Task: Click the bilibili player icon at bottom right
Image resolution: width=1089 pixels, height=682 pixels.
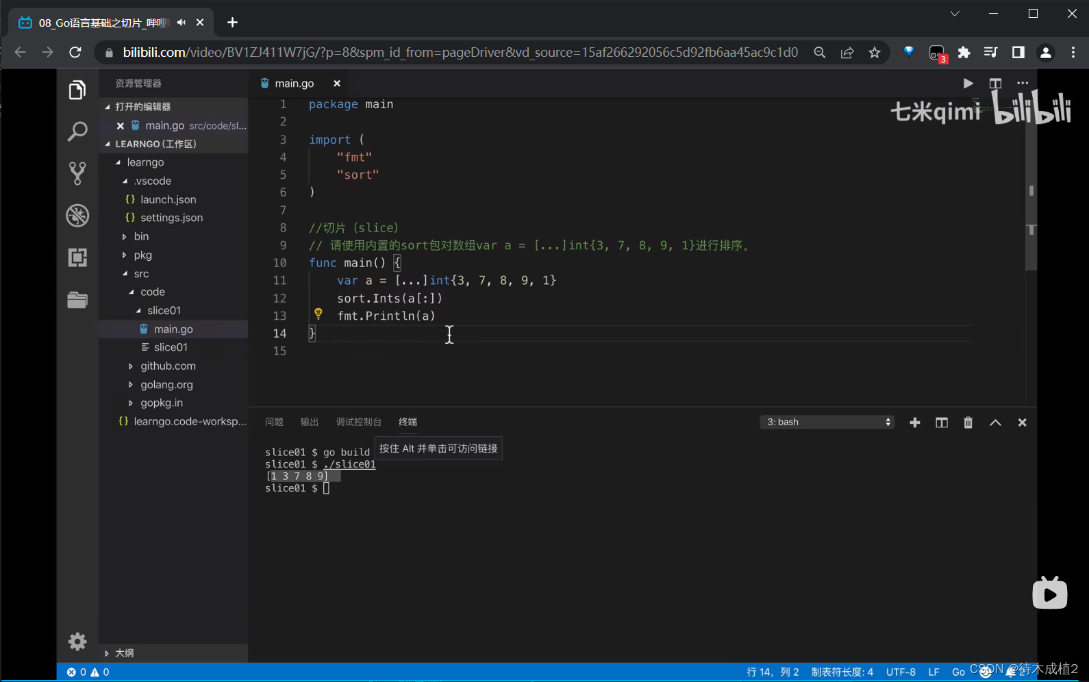Action: (1050, 593)
